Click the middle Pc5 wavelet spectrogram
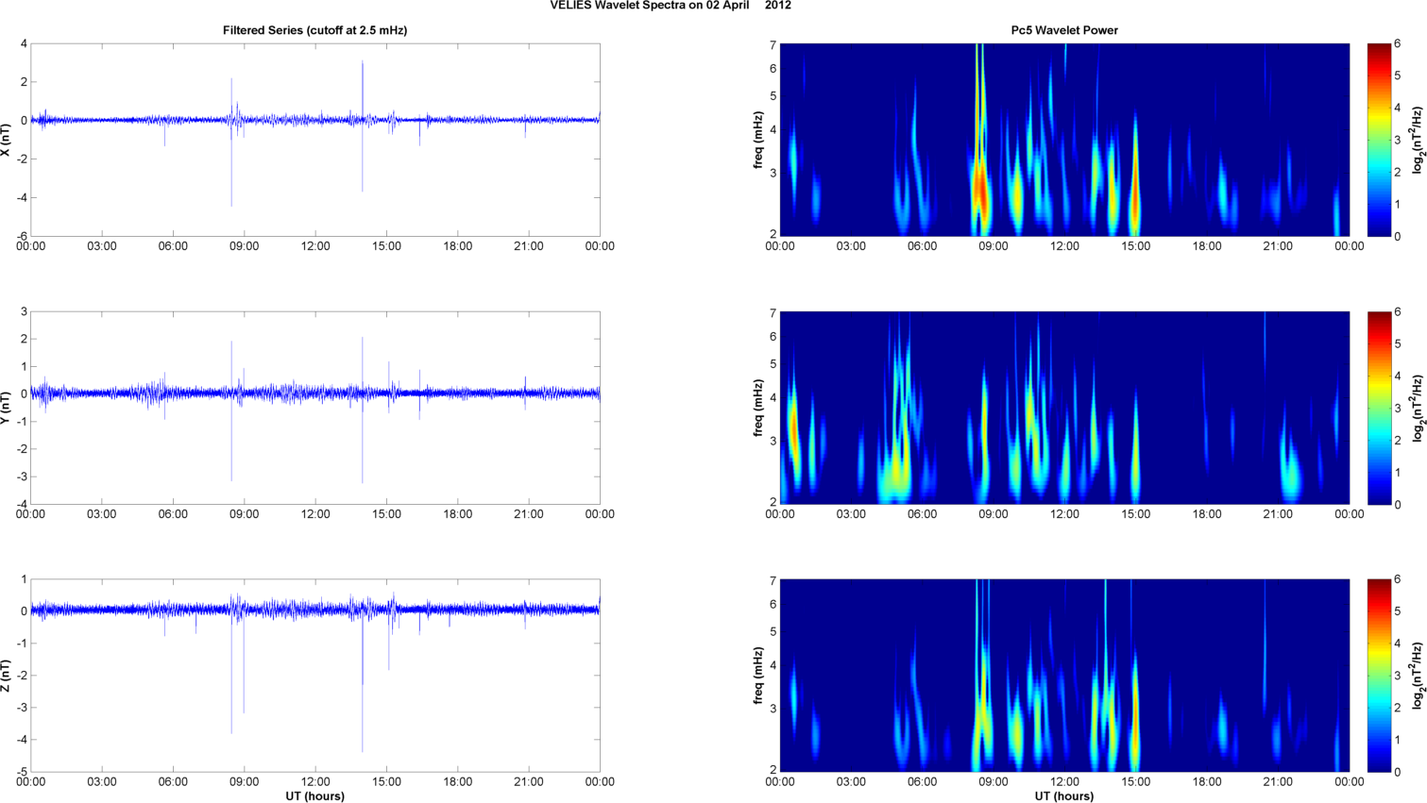The height and width of the screenshot is (803, 1427). (x=1064, y=408)
